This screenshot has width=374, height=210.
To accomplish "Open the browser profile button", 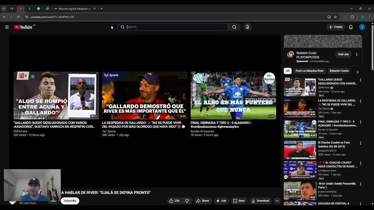I will tap(363, 17).
